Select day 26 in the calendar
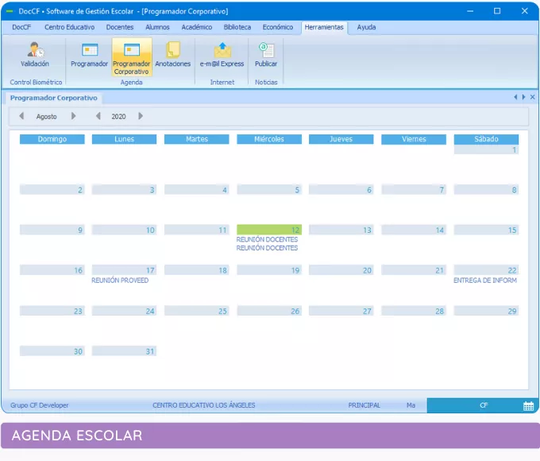Viewport: 540px width, 461px height. [x=268, y=312]
